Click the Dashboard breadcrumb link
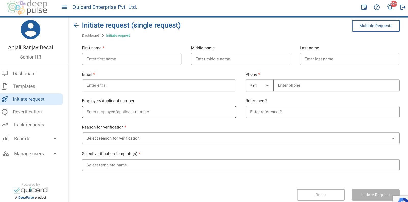This screenshot has width=408, height=202. (x=91, y=36)
